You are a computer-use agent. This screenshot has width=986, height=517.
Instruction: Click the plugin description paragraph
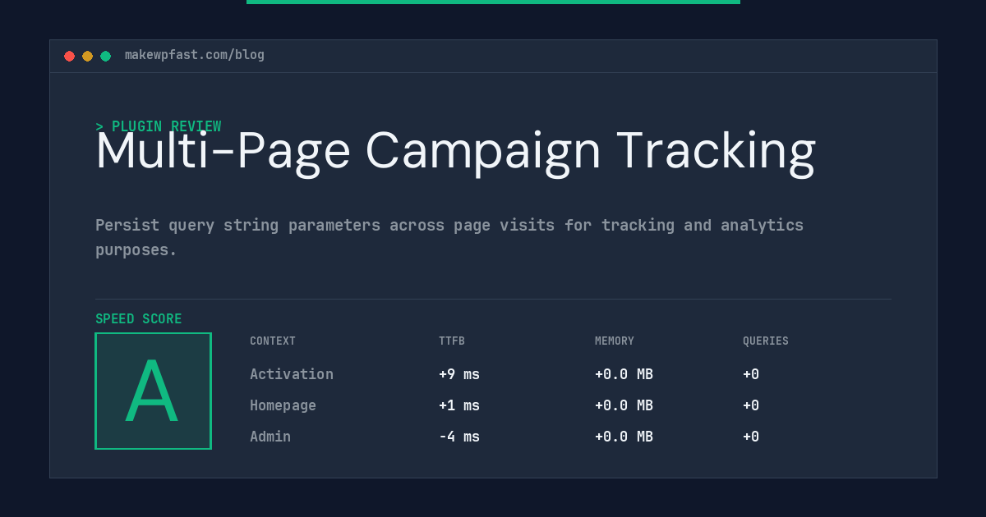[449, 237]
